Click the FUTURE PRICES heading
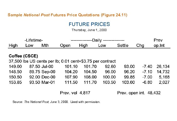 89,24
